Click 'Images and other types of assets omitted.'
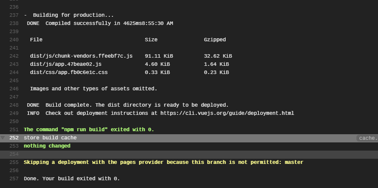Image resolution: width=378 pixels, height=188 pixels. [94, 89]
